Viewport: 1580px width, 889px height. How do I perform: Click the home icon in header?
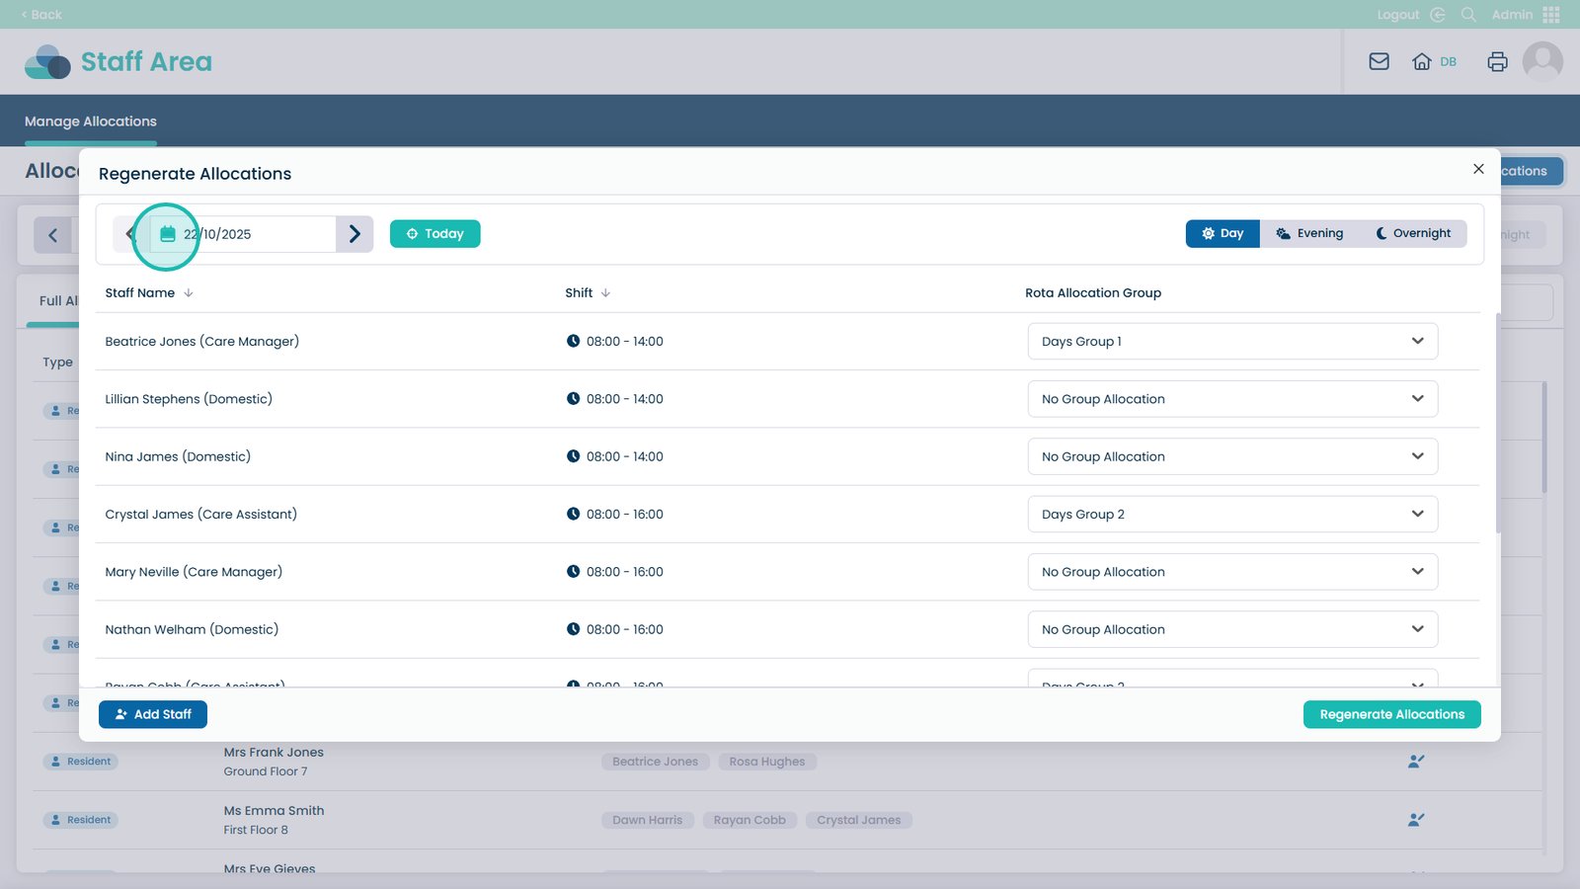1421,61
